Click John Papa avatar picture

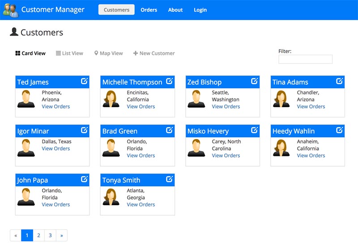26,197
